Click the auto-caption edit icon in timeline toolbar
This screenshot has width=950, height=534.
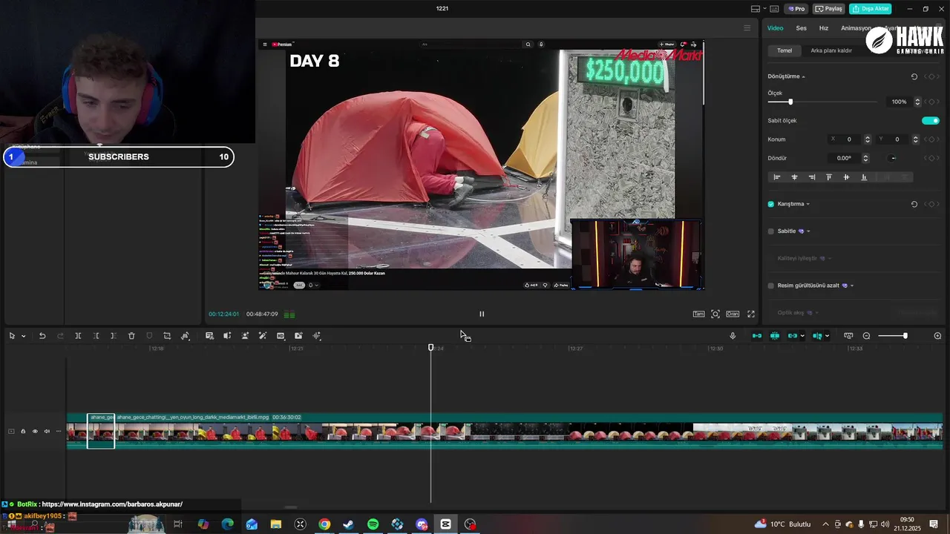coord(209,336)
